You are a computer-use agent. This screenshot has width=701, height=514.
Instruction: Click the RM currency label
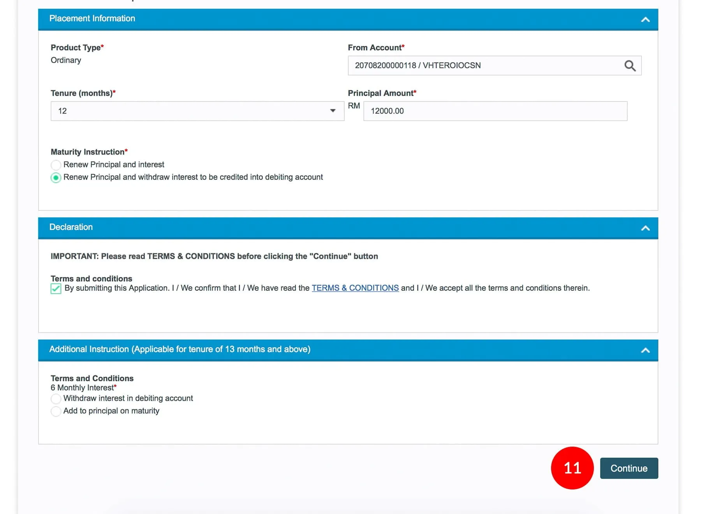tap(354, 106)
